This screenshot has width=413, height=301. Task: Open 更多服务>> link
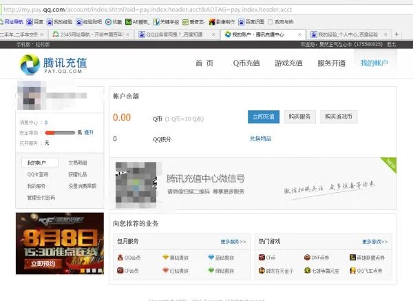tap(233, 242)
